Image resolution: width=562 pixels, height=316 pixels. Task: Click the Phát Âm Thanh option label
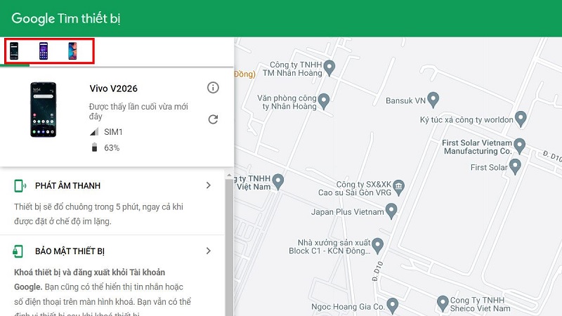[67, 186]
